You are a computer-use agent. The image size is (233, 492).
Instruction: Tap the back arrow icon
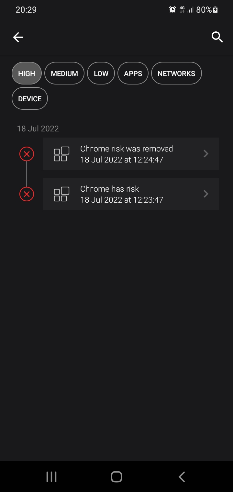click(18, 38)
